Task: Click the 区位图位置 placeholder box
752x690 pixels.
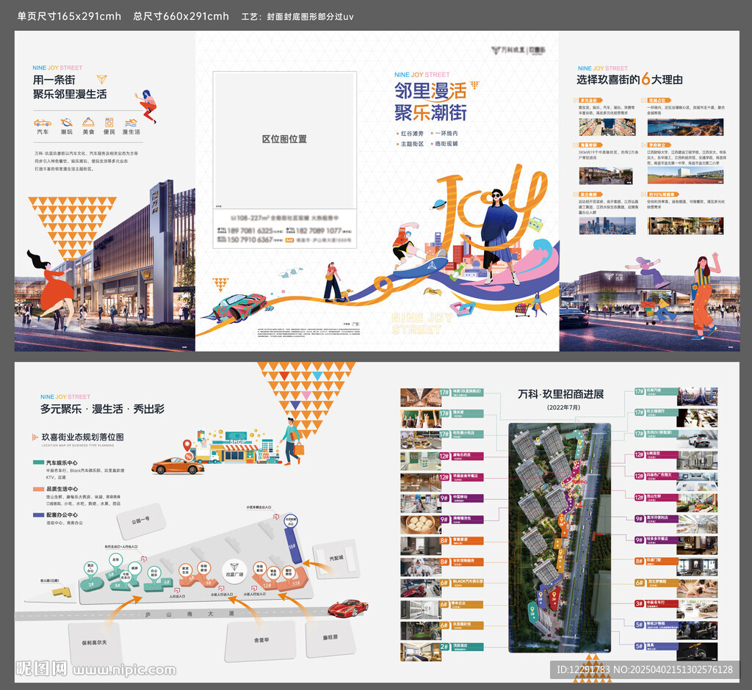Action: [284, 139]
